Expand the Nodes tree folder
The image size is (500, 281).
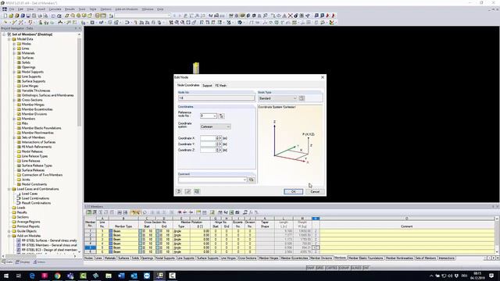click(14, 44)
